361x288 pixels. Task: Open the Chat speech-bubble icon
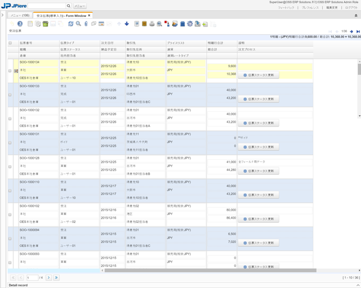[x=94, y=24]
